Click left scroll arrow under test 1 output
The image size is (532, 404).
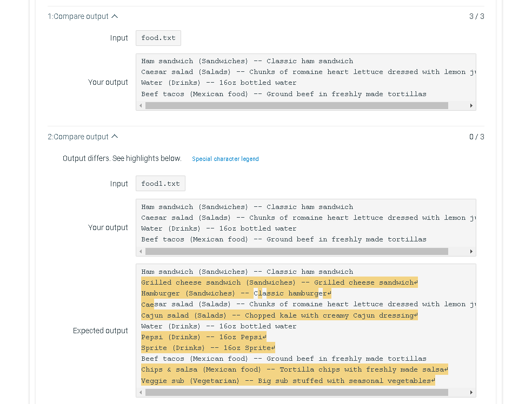click(141, 105)
